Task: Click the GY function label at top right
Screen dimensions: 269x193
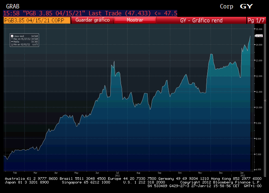Action: 246,6
